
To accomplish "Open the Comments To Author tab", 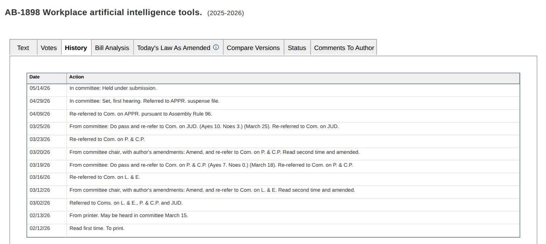I will (344, 48).
